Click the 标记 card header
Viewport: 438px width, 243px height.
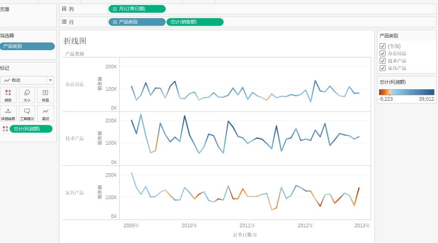coord(5,68)
